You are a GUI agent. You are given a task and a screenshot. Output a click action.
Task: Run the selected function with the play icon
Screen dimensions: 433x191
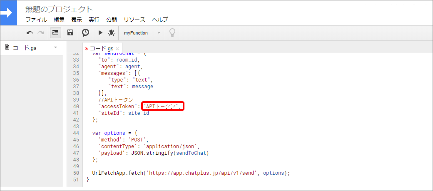pos(100,32)
